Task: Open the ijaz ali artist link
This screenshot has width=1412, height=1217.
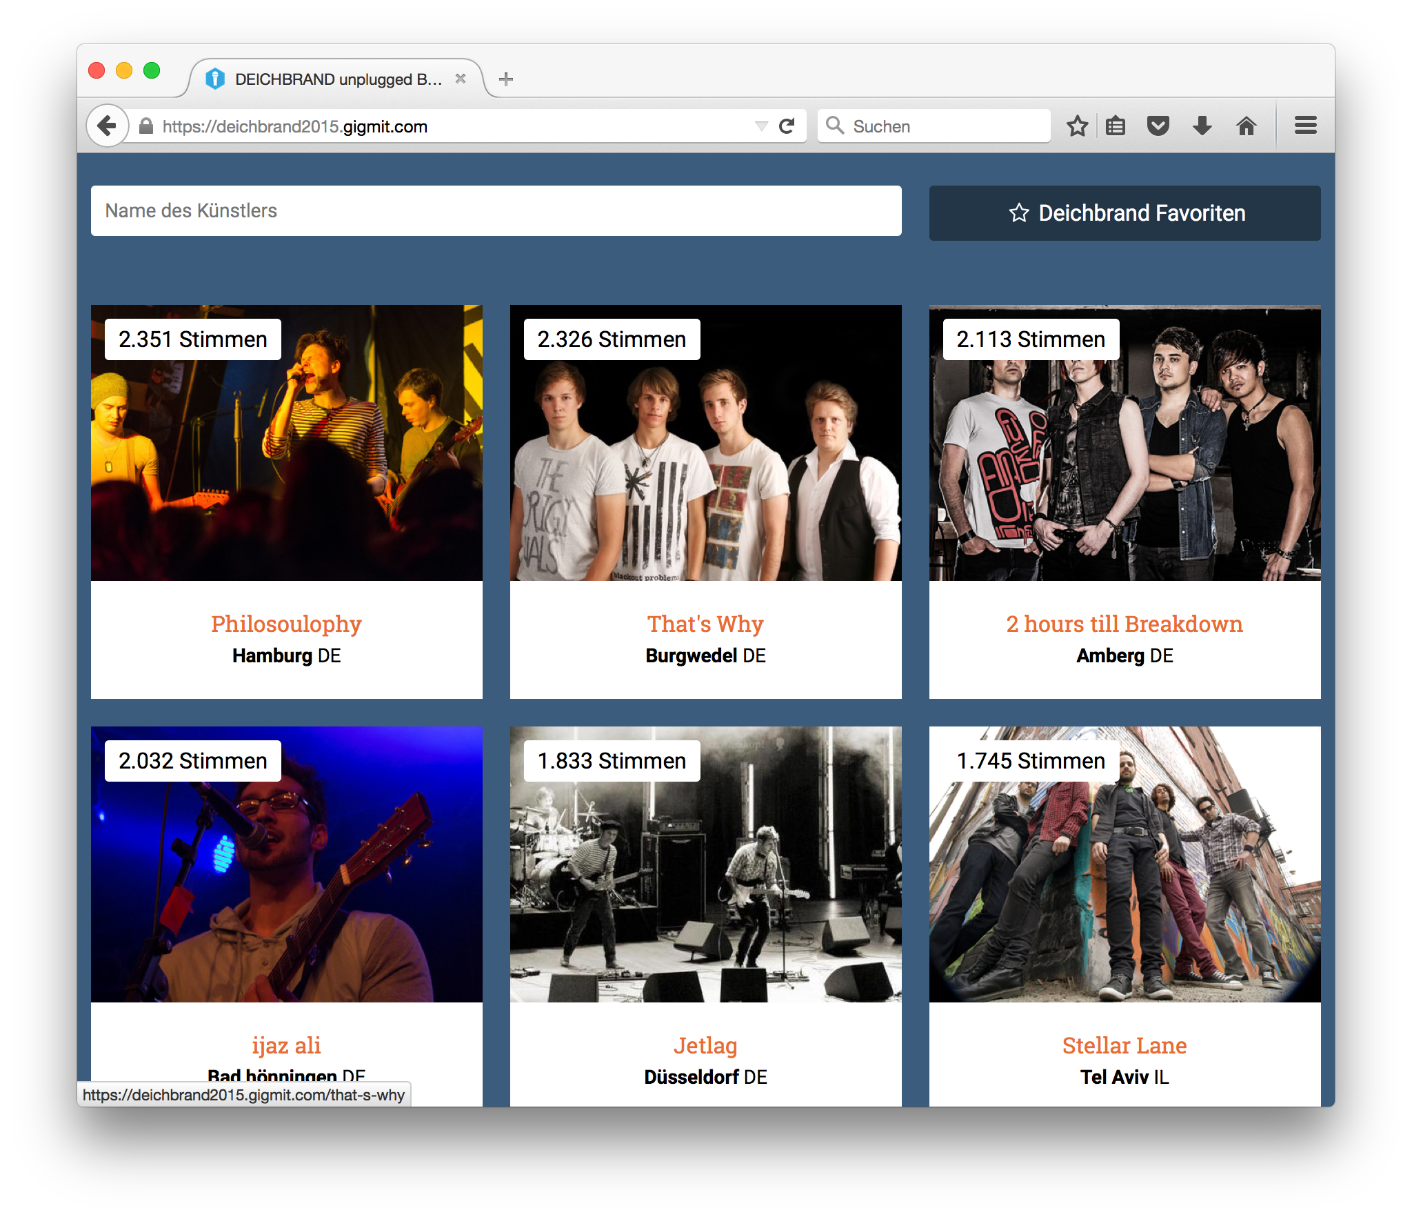Action: click(287, 1046)
